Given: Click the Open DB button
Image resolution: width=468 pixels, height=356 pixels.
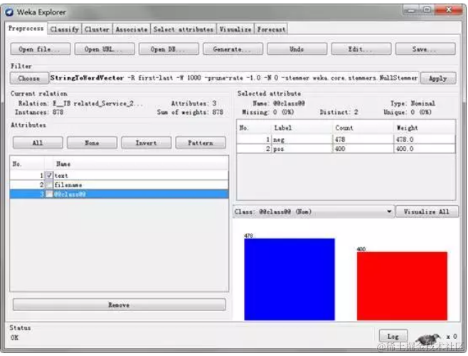Looking at the screenshot, I should pos(169,49).
